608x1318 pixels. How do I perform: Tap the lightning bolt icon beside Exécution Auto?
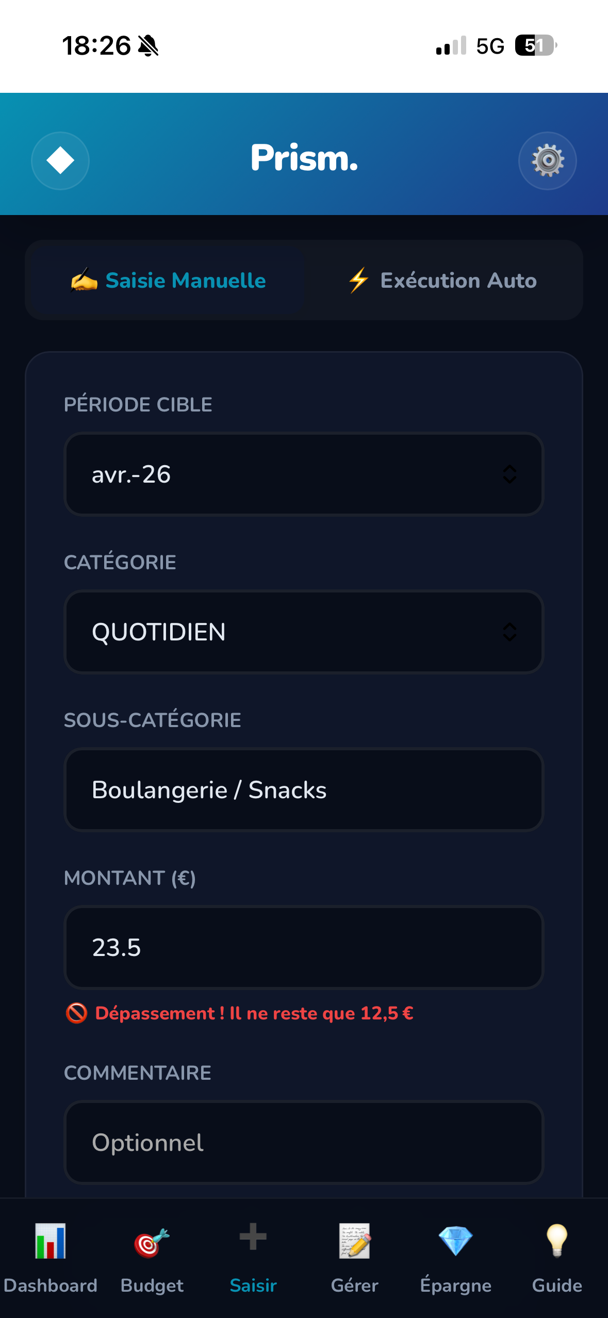pyautogui.click(x=359, y=281)
